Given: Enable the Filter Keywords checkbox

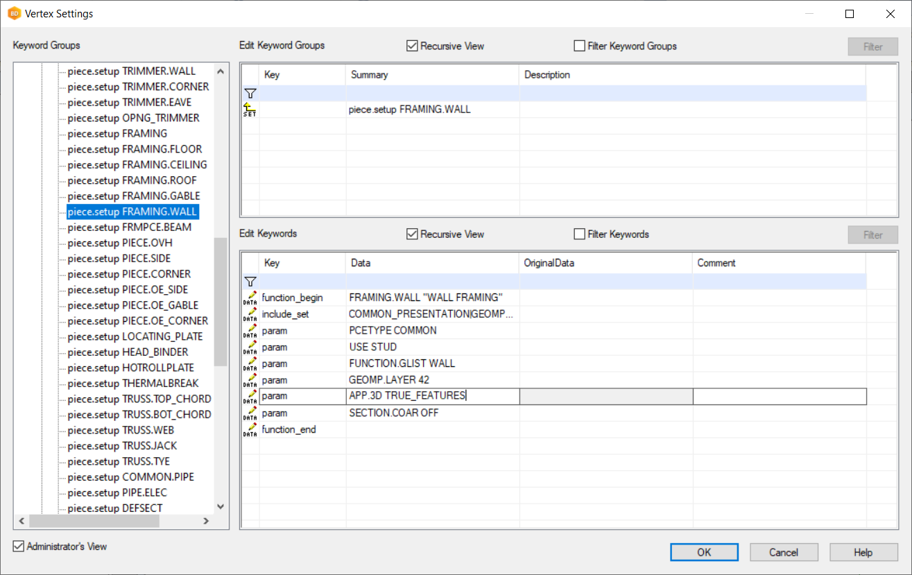Looking at the screenshot, I should [x=580, y=234].
